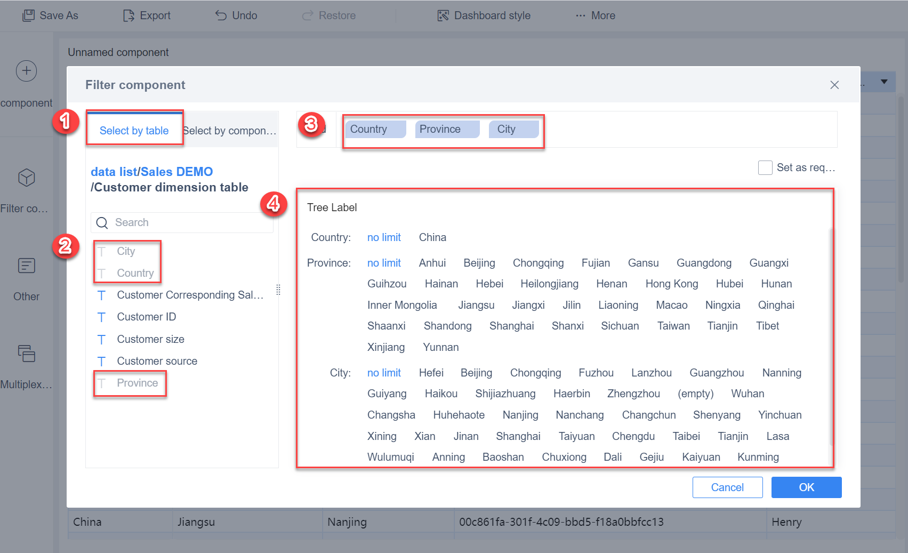The height and width of the screenshot is (553, 908).
Task: Click the type icon beside Customer Corresponding Sal…
Action: pyautogui.click(x=101, y=295)
